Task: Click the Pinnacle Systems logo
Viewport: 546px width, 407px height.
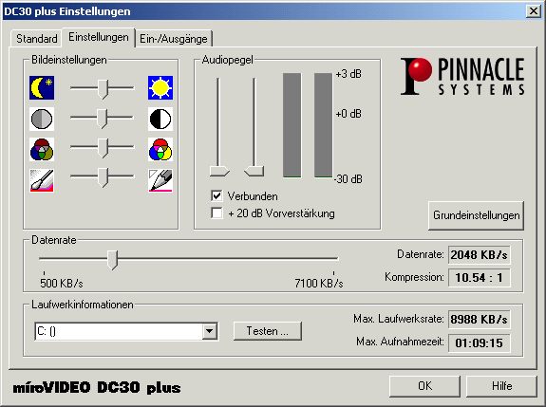Action: (462, 76)
